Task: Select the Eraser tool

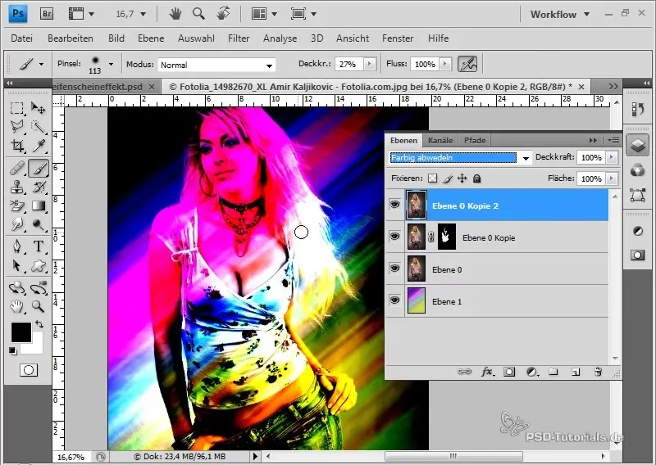Action: pos(16,205)
